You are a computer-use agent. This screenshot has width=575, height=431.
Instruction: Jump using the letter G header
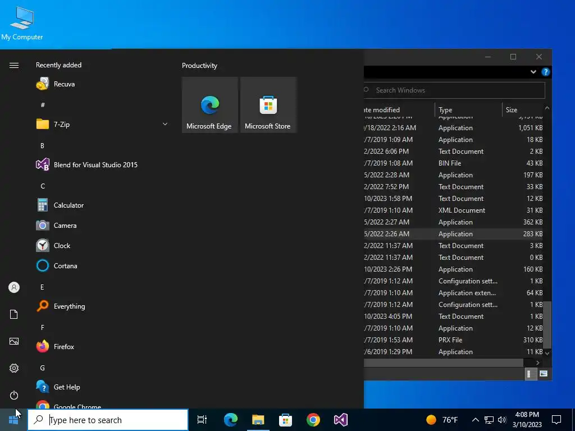[x=43, y=368]
